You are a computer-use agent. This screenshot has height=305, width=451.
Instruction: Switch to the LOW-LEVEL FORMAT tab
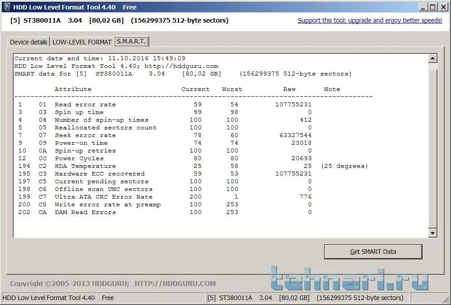point(82,42)
